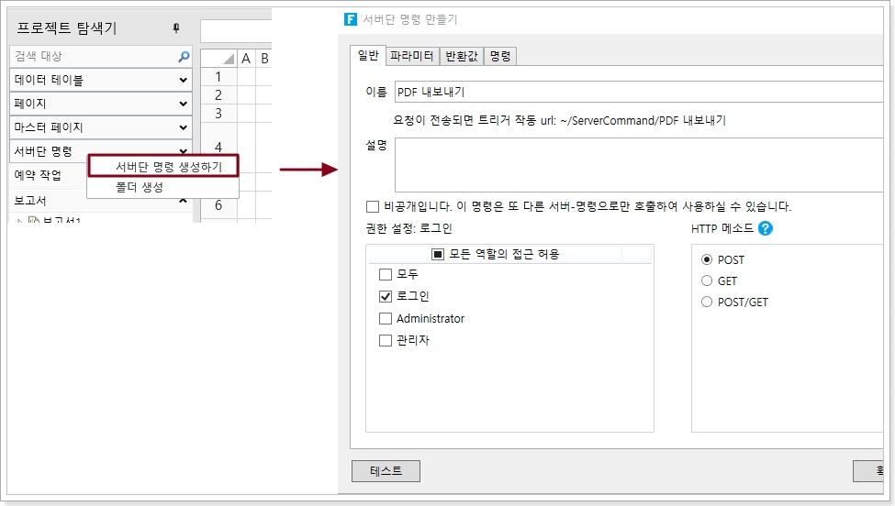Screen dimensions: 895x506
Task: Uncheck the 로그인 role checkbox
Action: click(386, 296)
